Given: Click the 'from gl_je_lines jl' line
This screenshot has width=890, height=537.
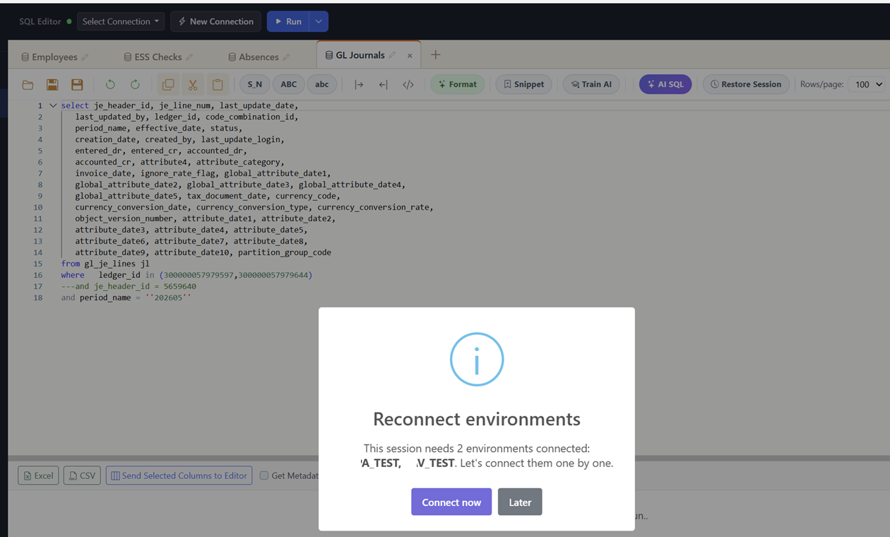Looking at the screenshot, I should click(105, 264).
